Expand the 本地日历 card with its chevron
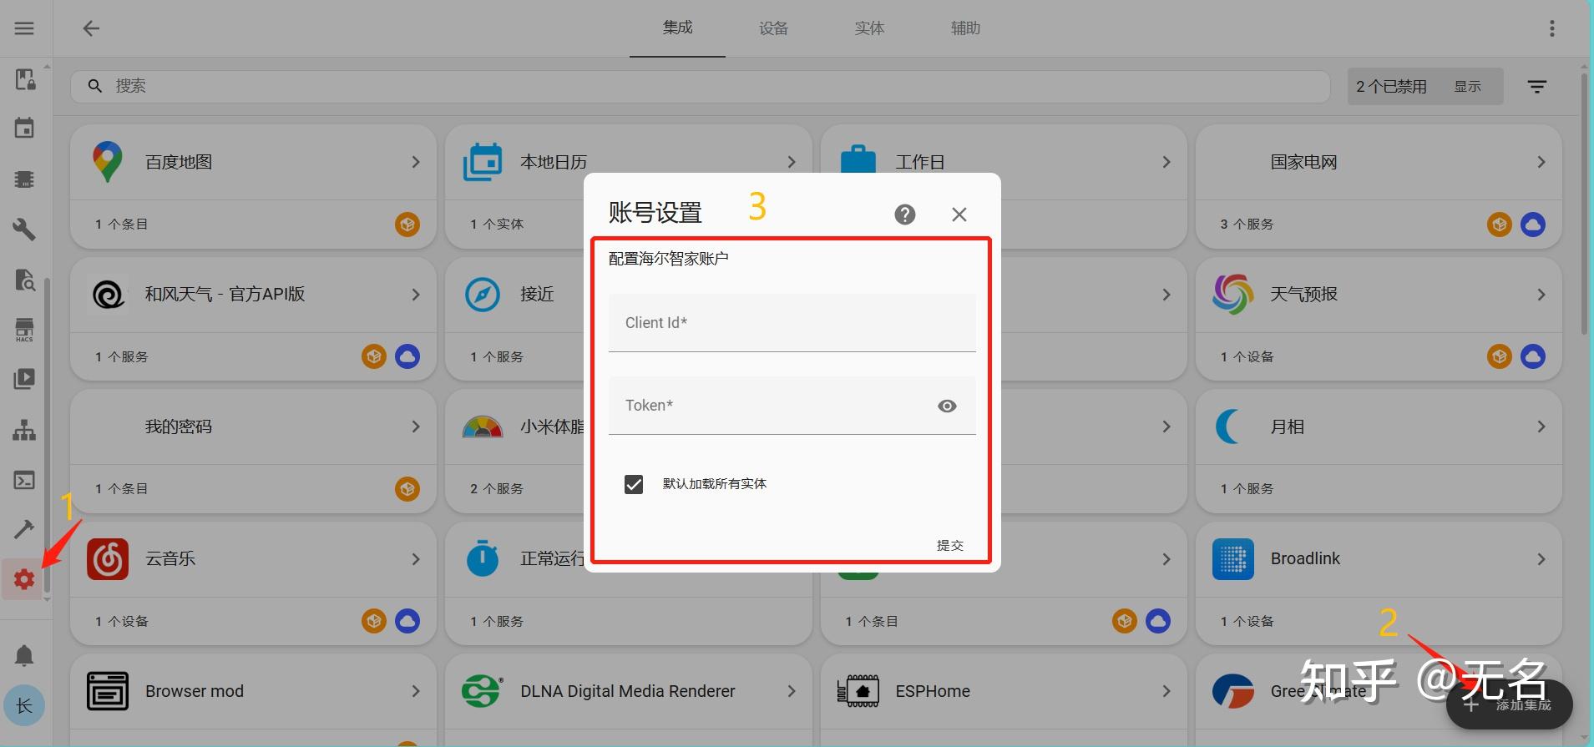The height and width of the screenshot is (747, 1594). click(791, 162)
